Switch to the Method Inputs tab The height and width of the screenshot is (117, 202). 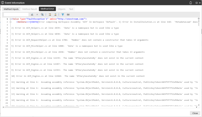click(11, 9)
